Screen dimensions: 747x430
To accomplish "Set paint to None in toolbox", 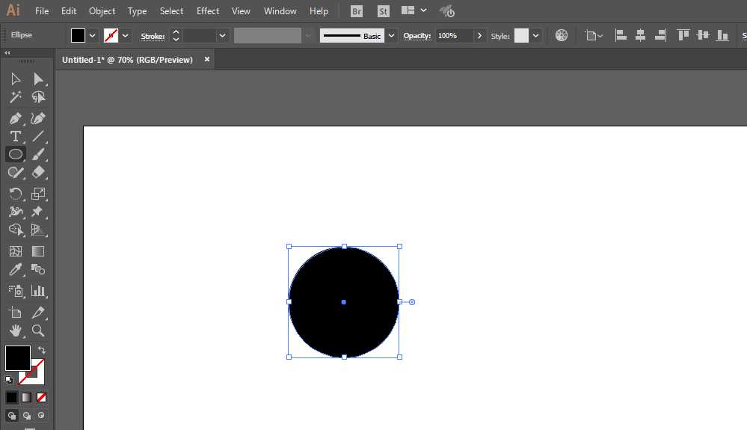I will tap(42, 397).
